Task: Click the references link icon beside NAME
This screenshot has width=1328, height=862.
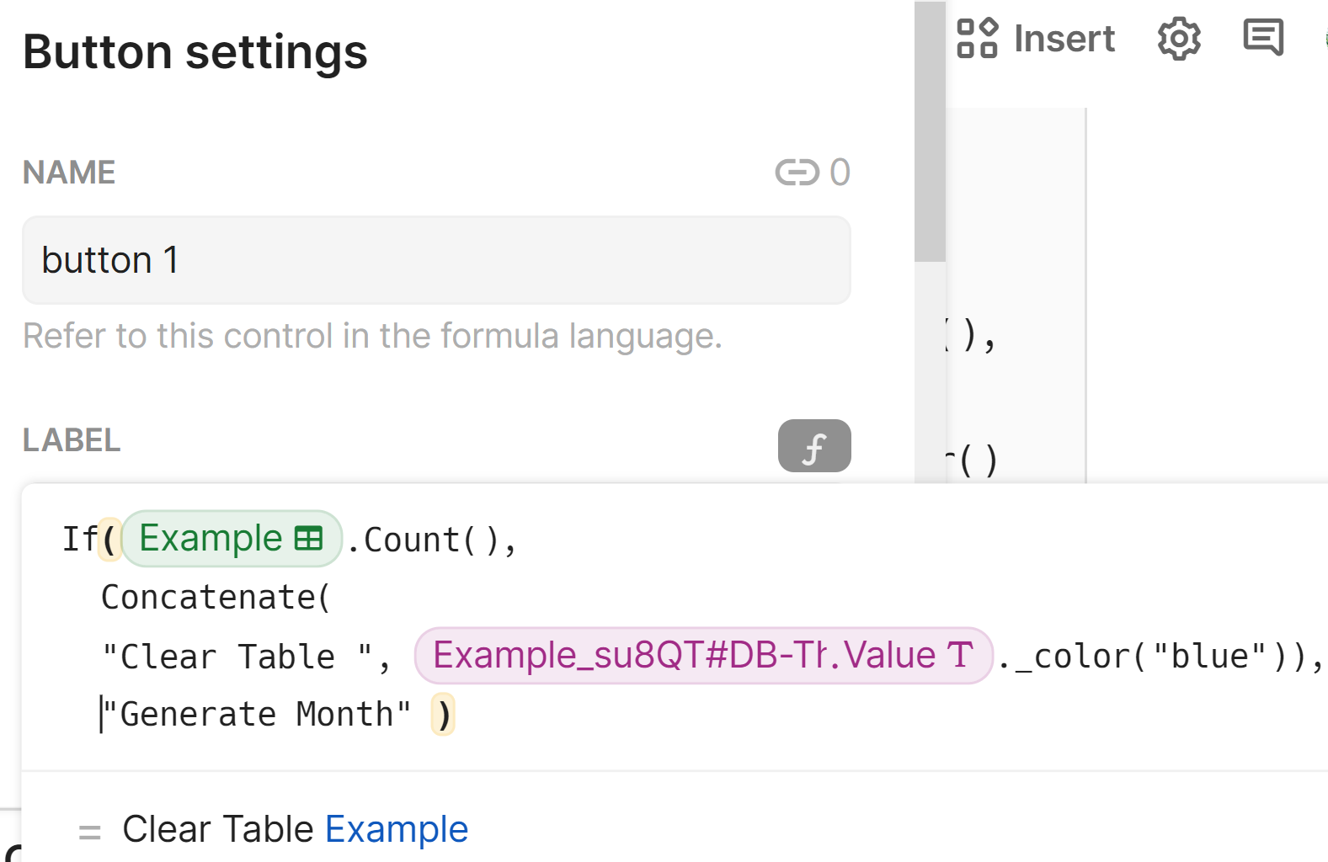Action: coord(797,173)
